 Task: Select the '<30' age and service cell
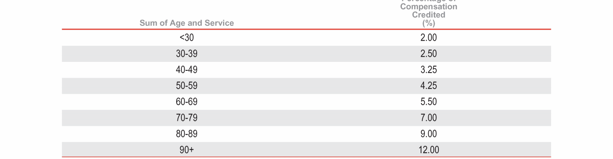tap(186, 38)
